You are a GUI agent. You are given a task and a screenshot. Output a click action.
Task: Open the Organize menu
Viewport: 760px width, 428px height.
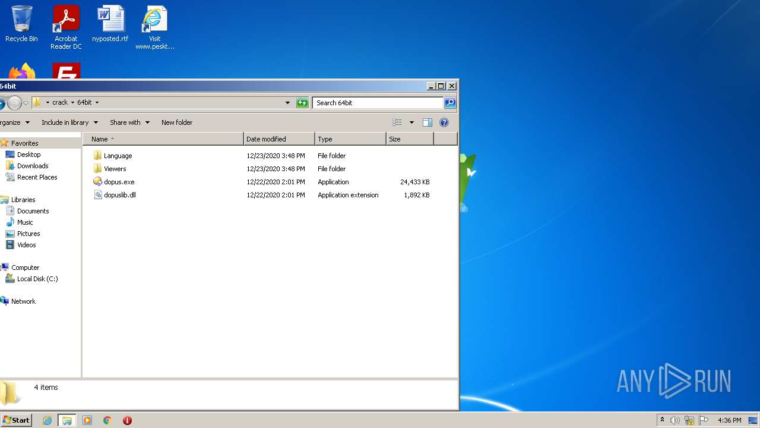(14, 122)
